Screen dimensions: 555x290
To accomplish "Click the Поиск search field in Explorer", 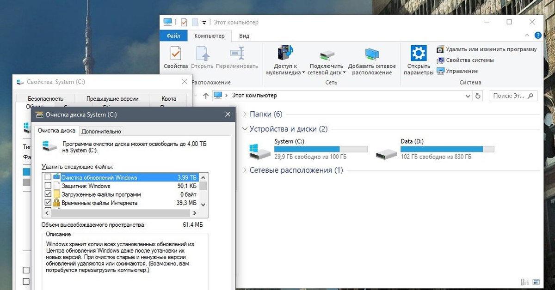I will pos(513,96).
